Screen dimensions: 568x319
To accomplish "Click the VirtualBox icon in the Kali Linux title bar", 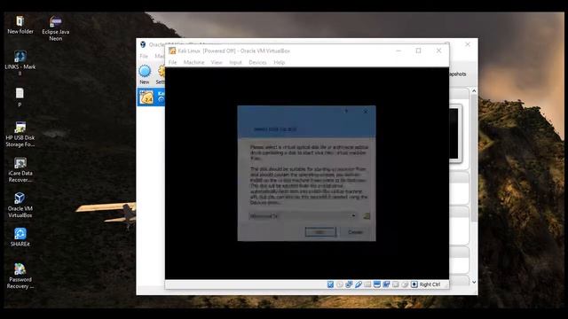I will (x=172, y=51).
